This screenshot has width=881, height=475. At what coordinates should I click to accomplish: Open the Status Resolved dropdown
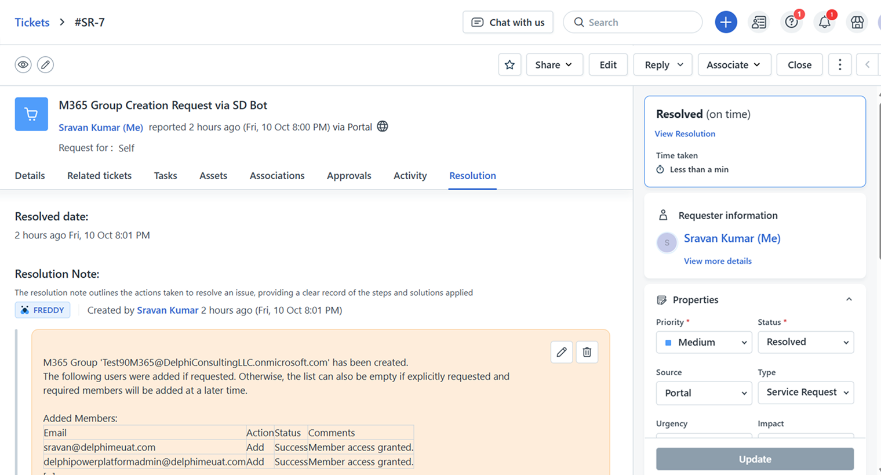(x=806, y=342)
